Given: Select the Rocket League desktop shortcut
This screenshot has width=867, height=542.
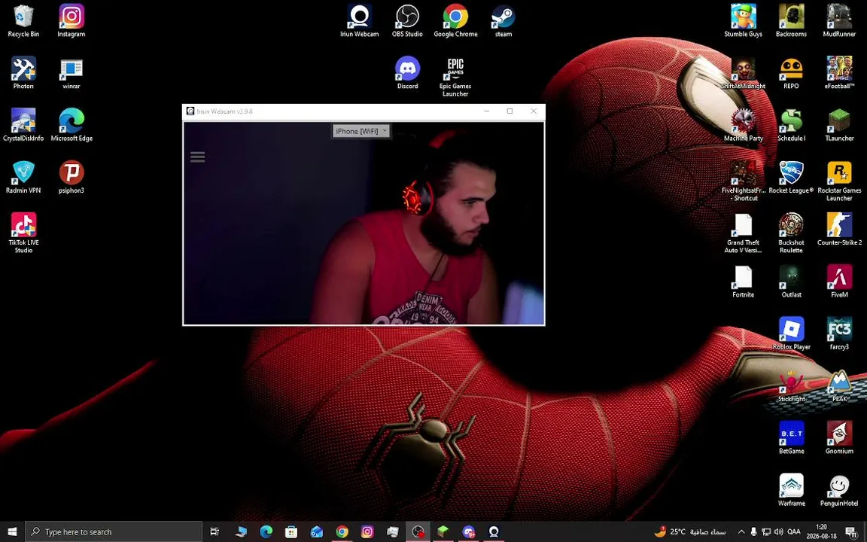Looking at the screenshot, I should point(791,177).
